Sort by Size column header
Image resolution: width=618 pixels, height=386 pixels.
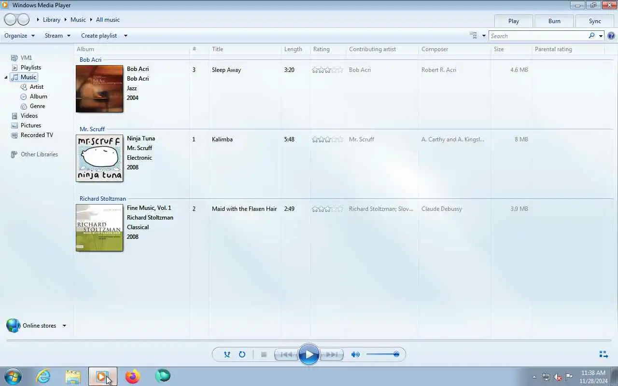[511, 49]
